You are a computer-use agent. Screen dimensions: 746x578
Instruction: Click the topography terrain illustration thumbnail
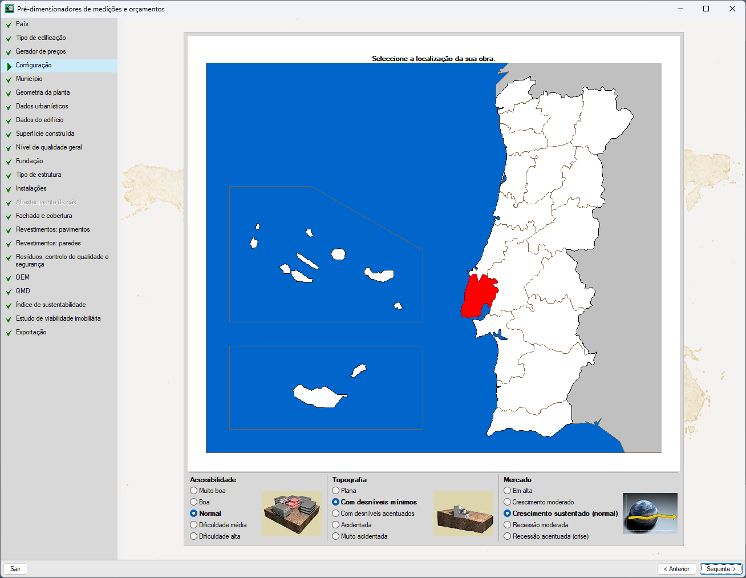point(464,514)
